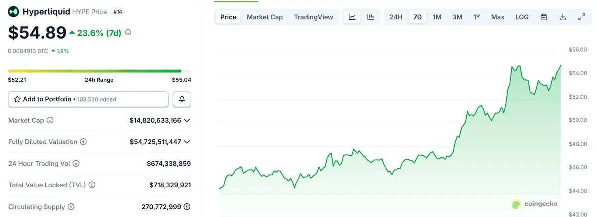597x217 pixels.
Task: Click the Hyperliquid coin name heading
Action: (x=46, y=12)
